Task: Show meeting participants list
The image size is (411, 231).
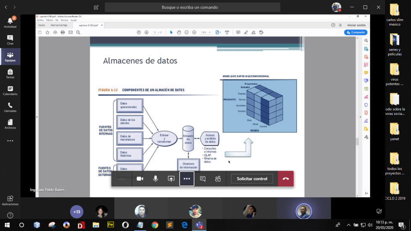Action: (x=218, y=179)
